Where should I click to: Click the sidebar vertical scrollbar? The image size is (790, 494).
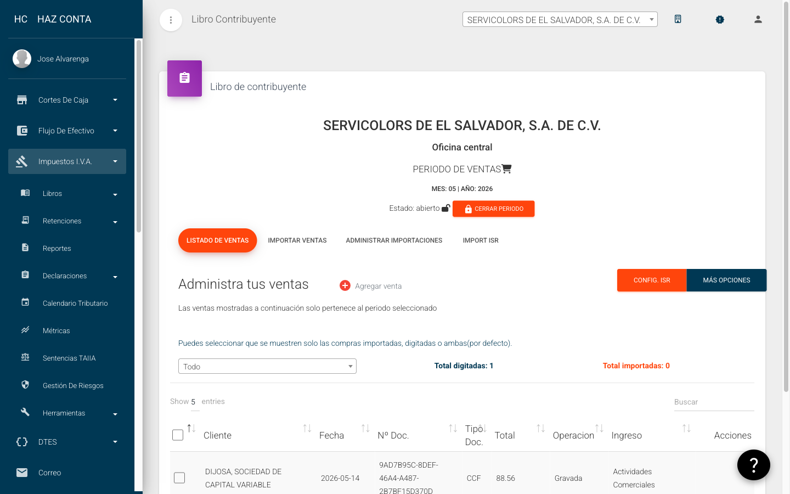139,136
